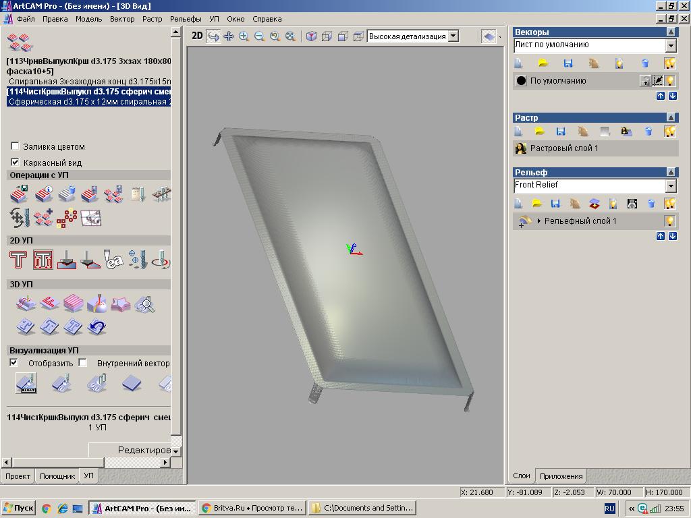The image size is (691, 518).
Task: Click the zoom in magnifier tool
Action: pos(244,36)
